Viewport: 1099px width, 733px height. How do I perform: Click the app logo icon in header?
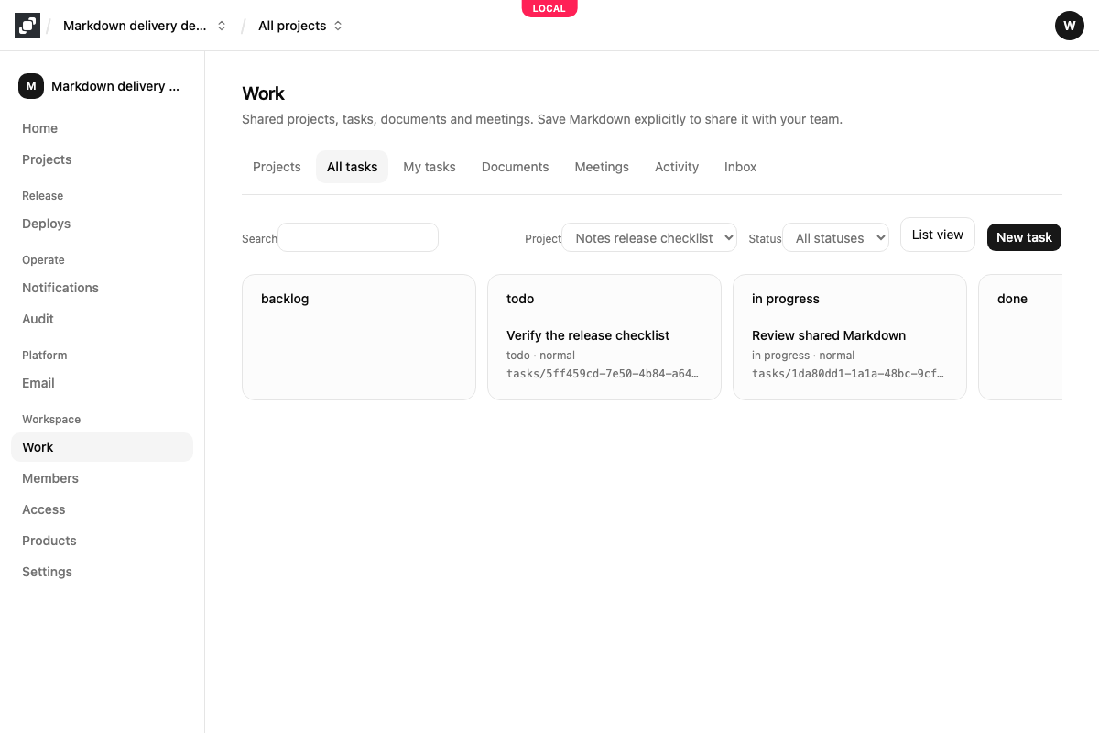coord(27,26)
